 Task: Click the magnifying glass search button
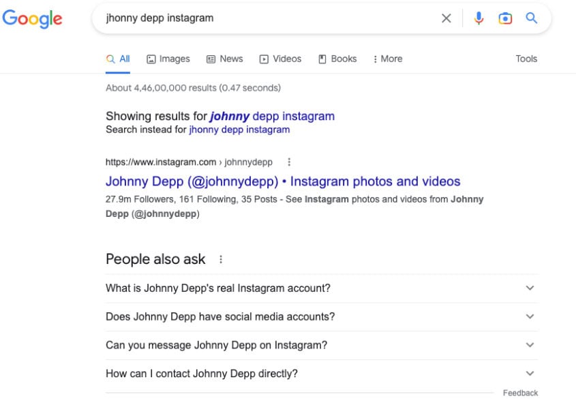(531, 18)
